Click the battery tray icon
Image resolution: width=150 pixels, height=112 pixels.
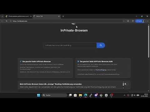[x=138, y=95]
